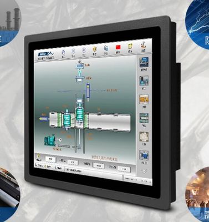Screen dimensions: 209x222
Task: Open the beige sidebar thumbnail
Action: (x=144, y=137)
